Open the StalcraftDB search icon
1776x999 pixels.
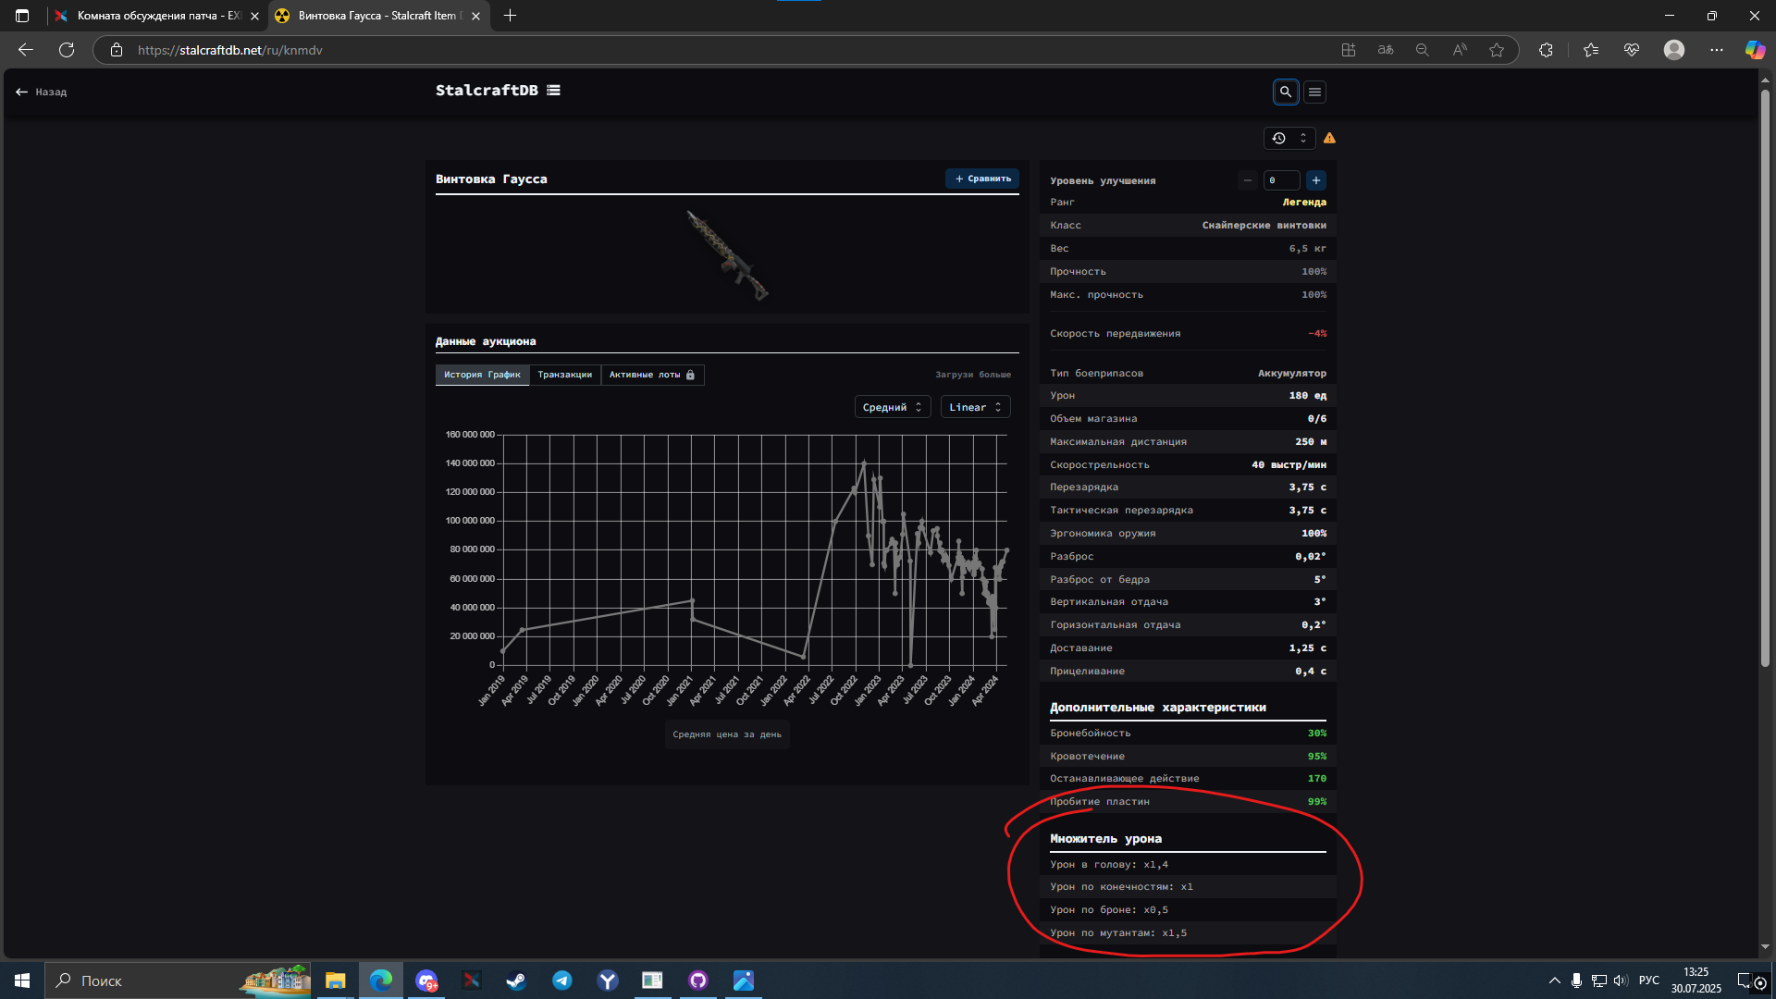click(1285, 92)
